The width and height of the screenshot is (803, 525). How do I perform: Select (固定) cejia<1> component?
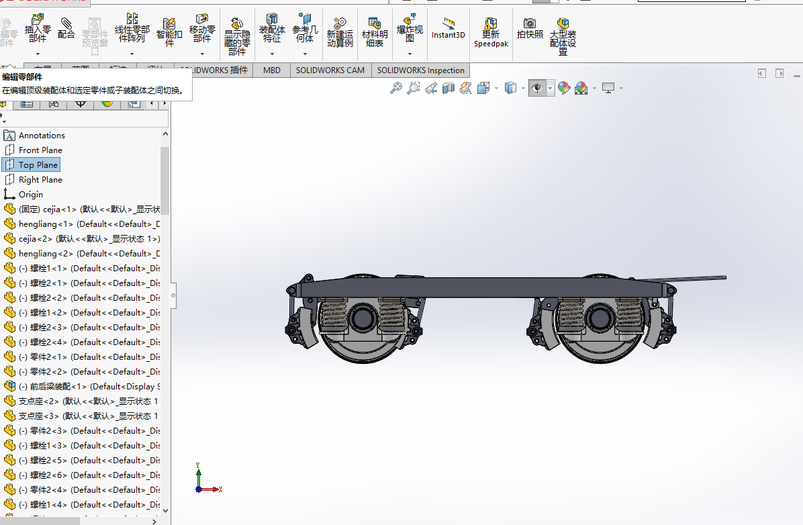[82, 209]
